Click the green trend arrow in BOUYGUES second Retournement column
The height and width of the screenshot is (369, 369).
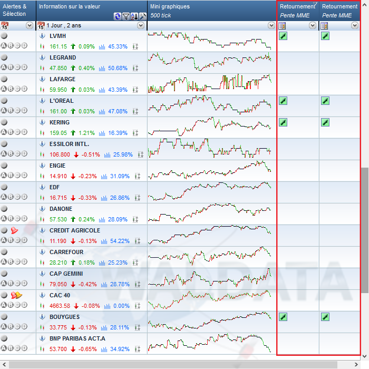click(325, 317)
